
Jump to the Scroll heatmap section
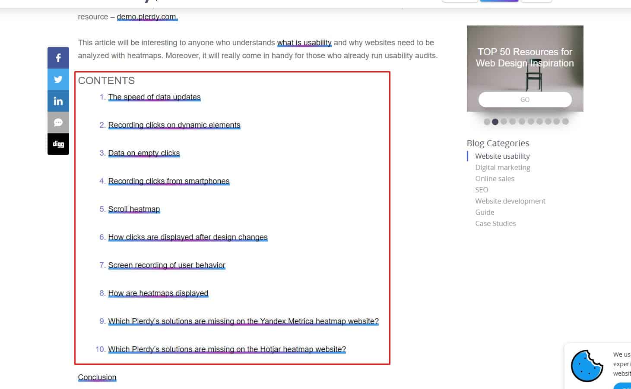(x=134, y=209)
